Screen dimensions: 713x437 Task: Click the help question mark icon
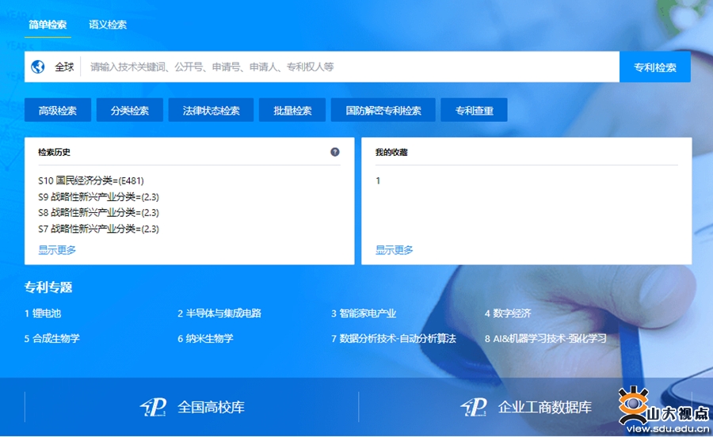point(335,152)
